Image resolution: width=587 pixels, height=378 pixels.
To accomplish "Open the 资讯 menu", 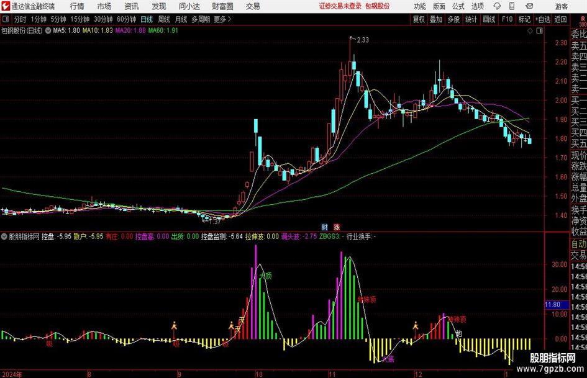I will tap(132, 6).
